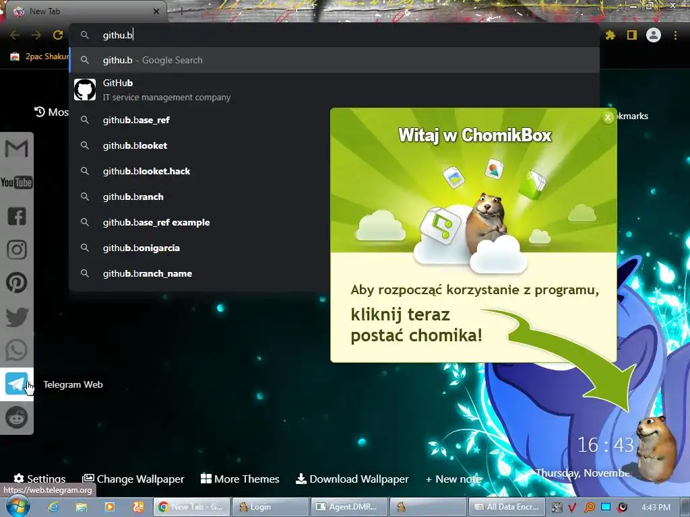Select the 'githu.b - Google Search' suggestion
Image resolution: width=690 pixels, height=517 pixels.
334,60
